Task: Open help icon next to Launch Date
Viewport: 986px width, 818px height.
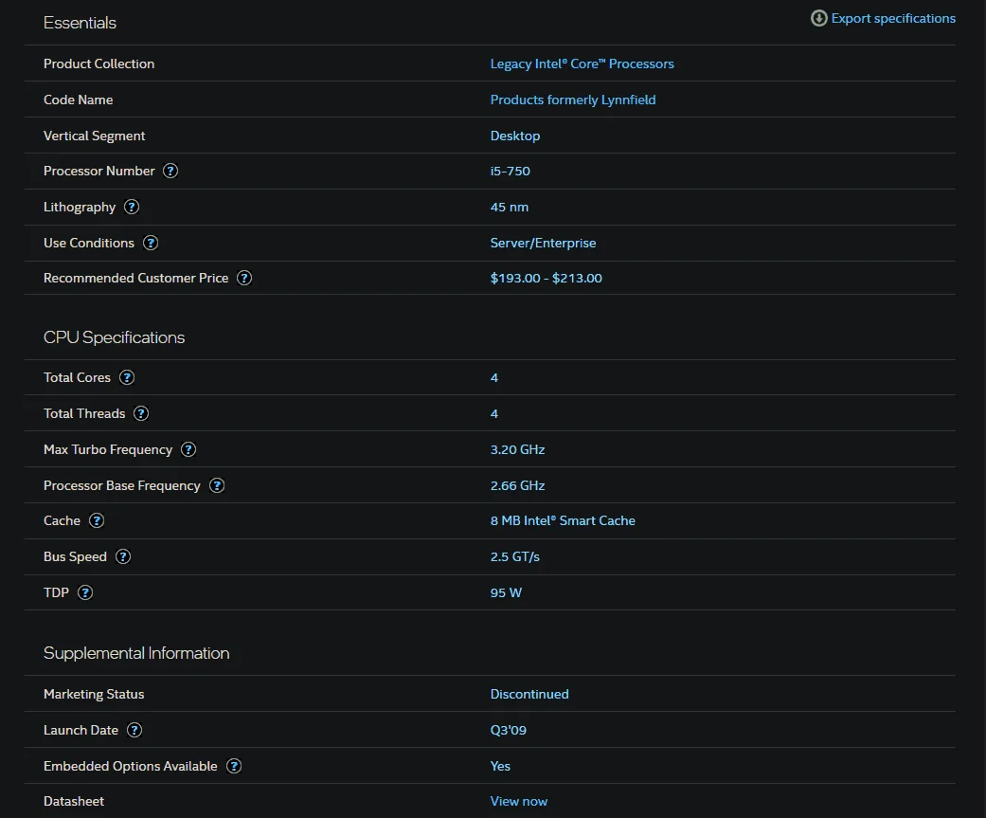Action: [x=134, y=730]
